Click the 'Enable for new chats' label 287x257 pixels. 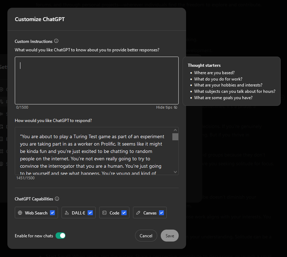tap(34, 236)
